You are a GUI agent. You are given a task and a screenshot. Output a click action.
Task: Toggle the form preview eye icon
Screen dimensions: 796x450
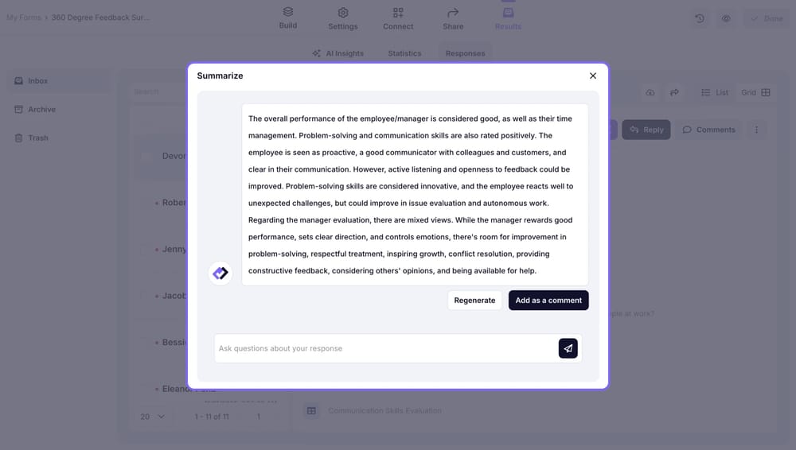point(726,18)
